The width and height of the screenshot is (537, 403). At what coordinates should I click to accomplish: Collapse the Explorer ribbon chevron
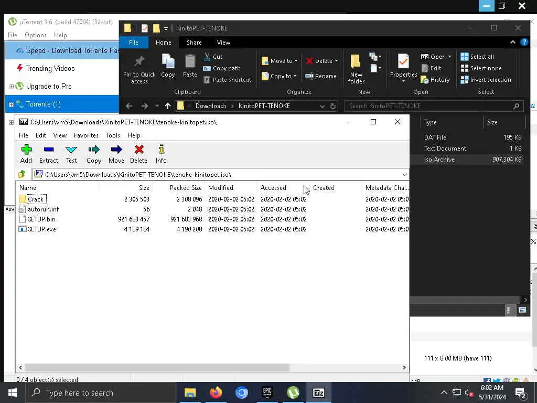click(x=513, y=42)
